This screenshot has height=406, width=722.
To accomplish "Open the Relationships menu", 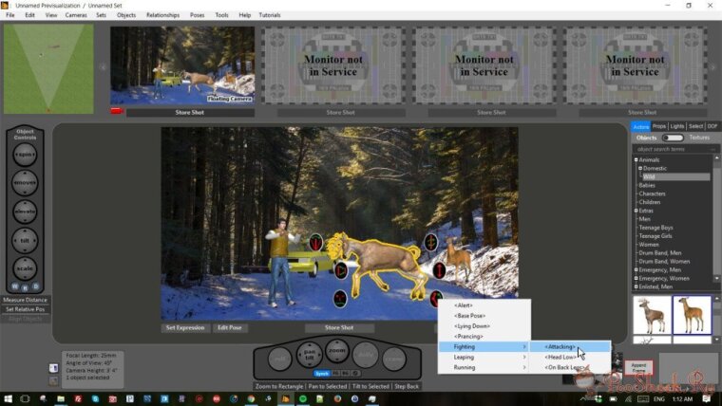I will [x=162, y=15].
